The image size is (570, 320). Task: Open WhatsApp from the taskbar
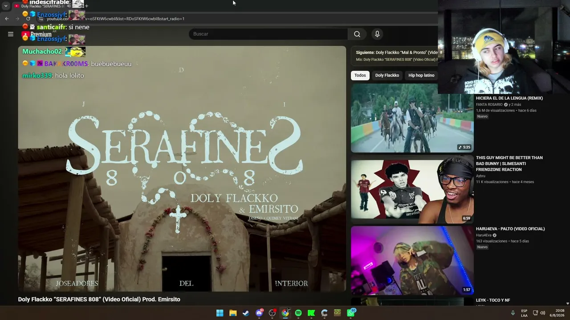(x=351, y=313)
